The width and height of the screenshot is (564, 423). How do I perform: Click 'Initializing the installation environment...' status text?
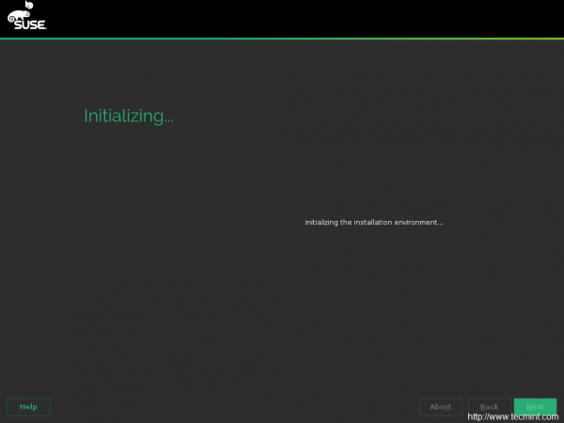[x=374, y=222]
